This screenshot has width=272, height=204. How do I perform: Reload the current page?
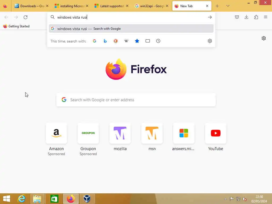click(x=25, y=17)
